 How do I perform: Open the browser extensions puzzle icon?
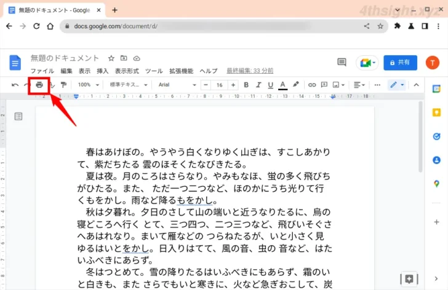pyautogui.click(x=397, y=26)
